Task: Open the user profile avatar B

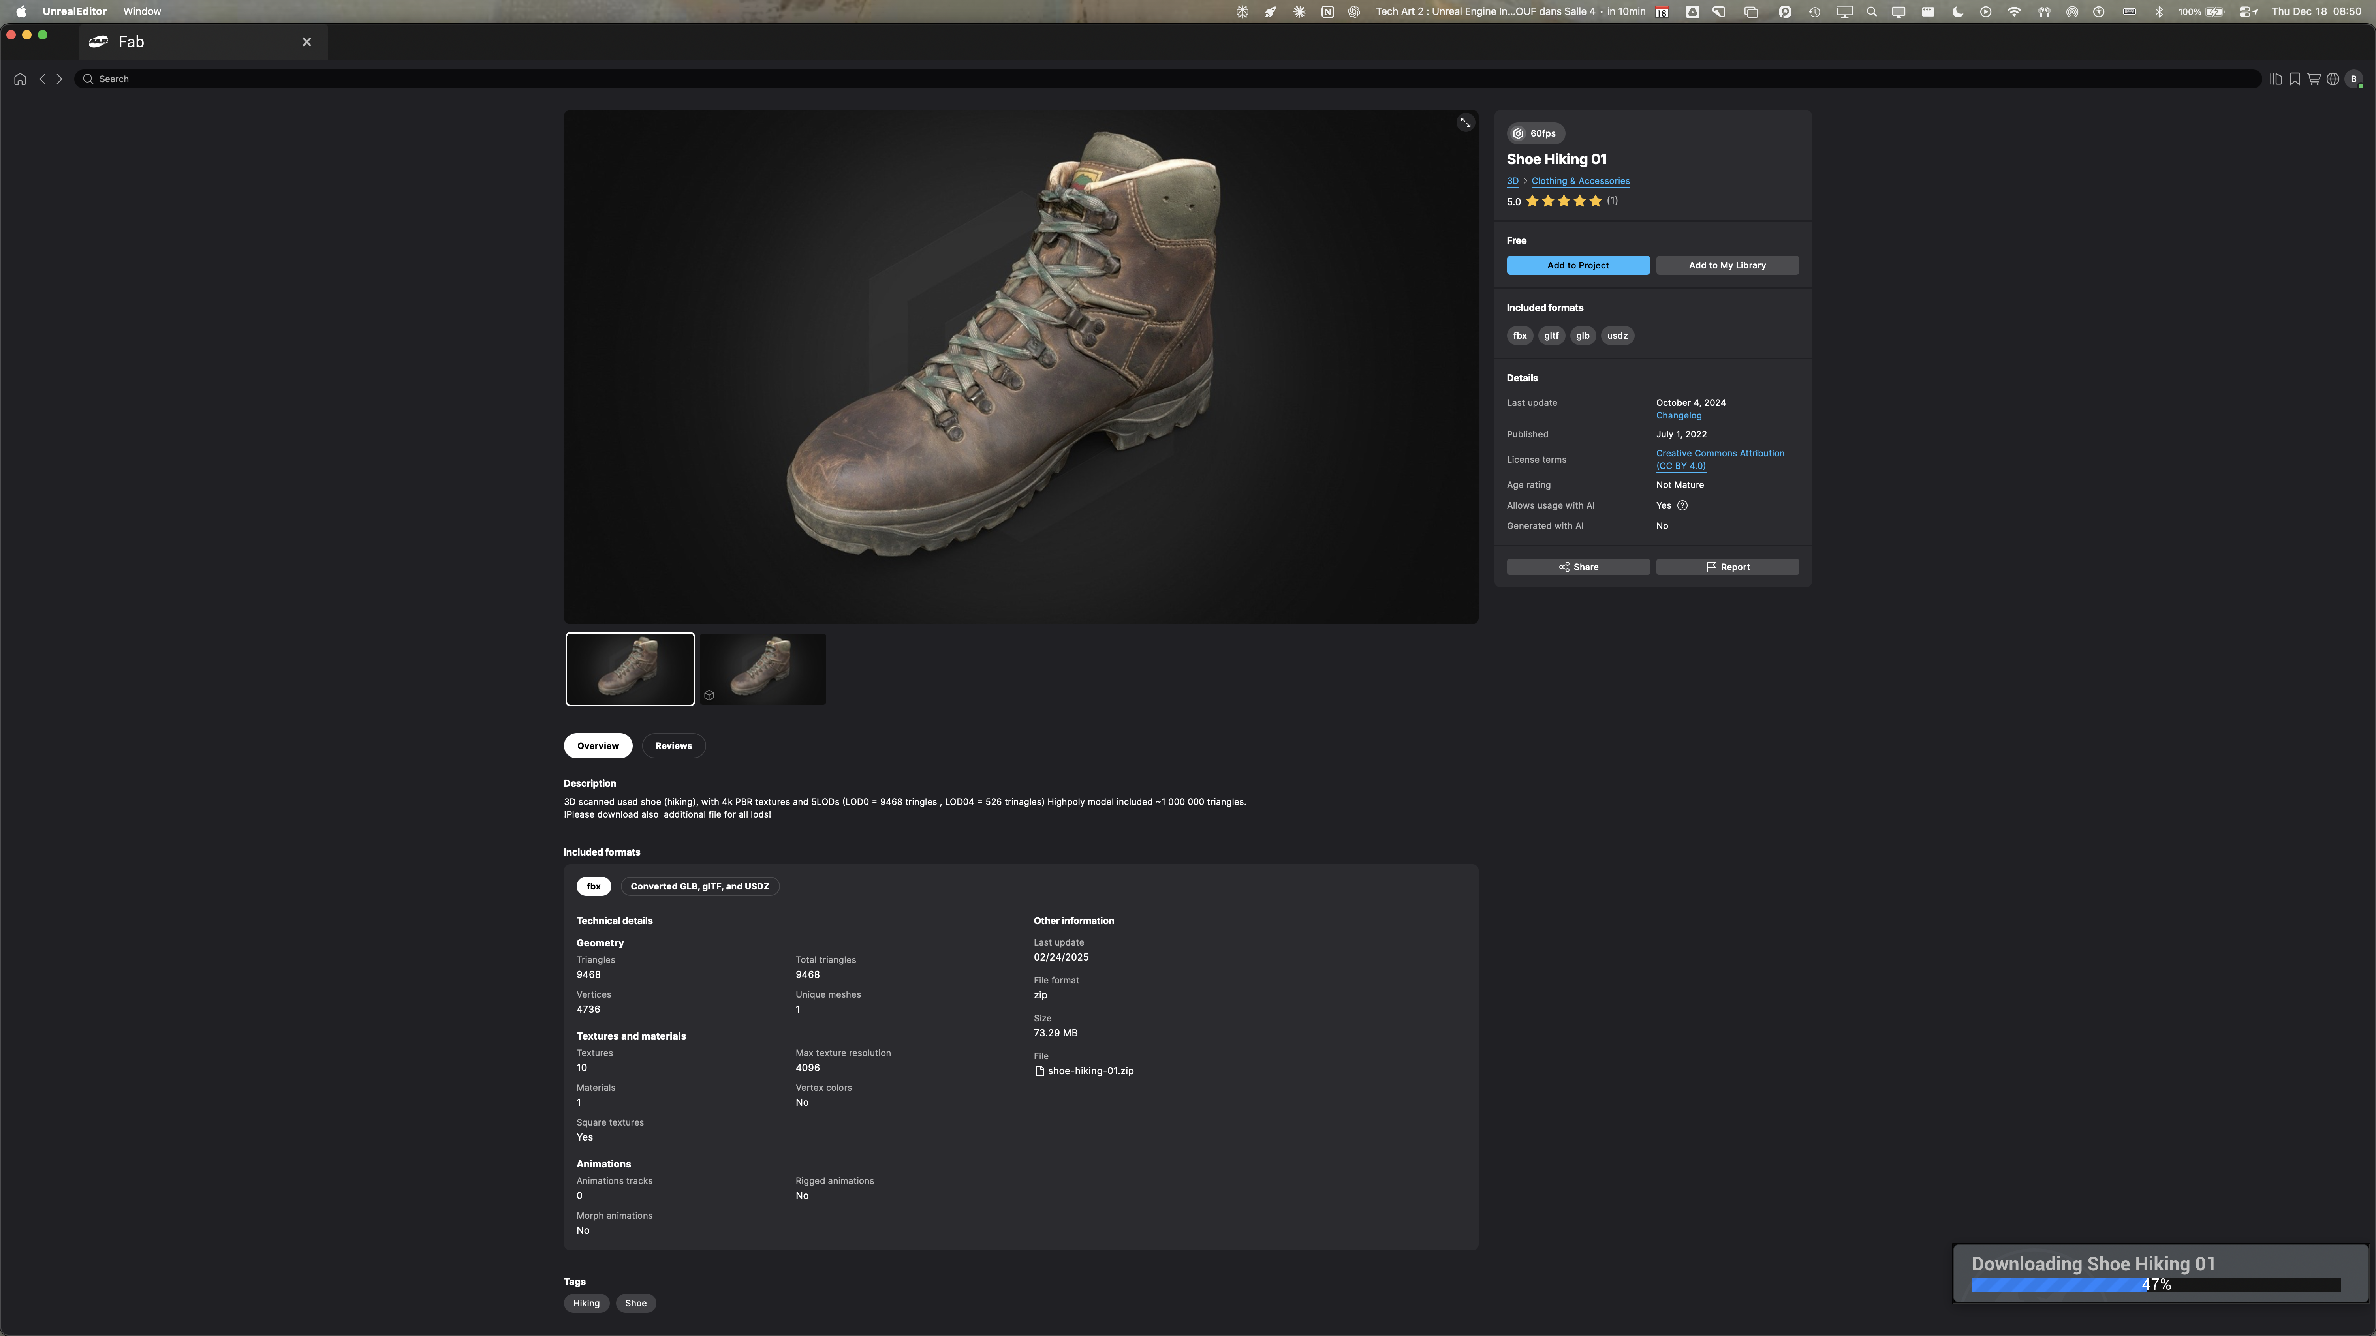Action: pyautogui.click(x=2354, y=79)
